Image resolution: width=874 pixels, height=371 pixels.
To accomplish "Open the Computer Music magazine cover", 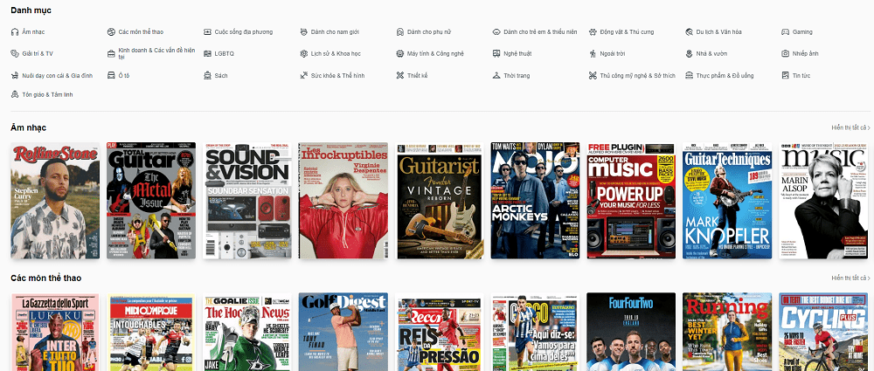I will pos(631,201).
